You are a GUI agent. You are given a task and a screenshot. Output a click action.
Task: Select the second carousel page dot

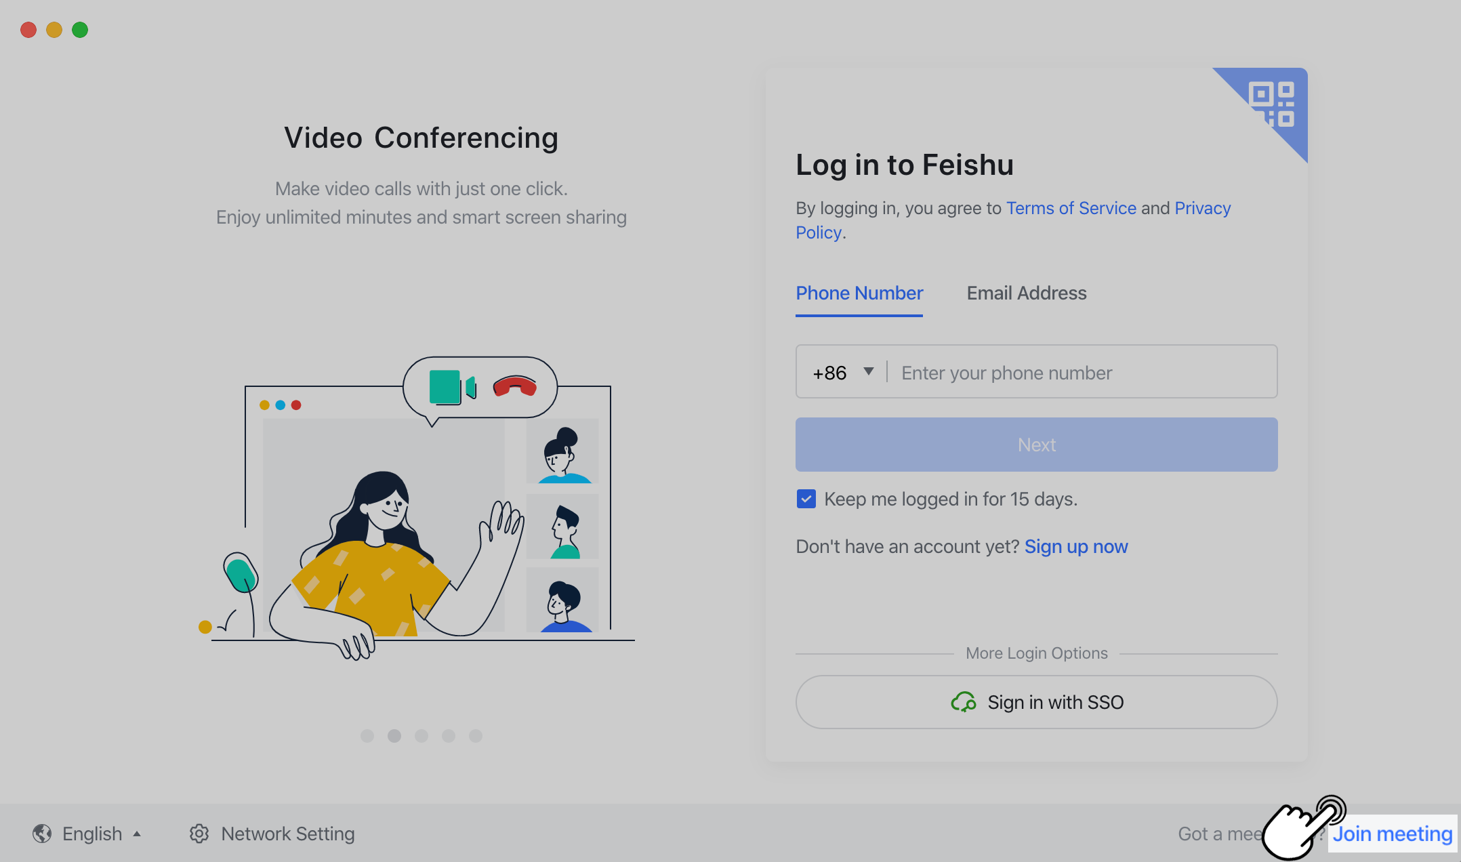[x=394, y=736]
